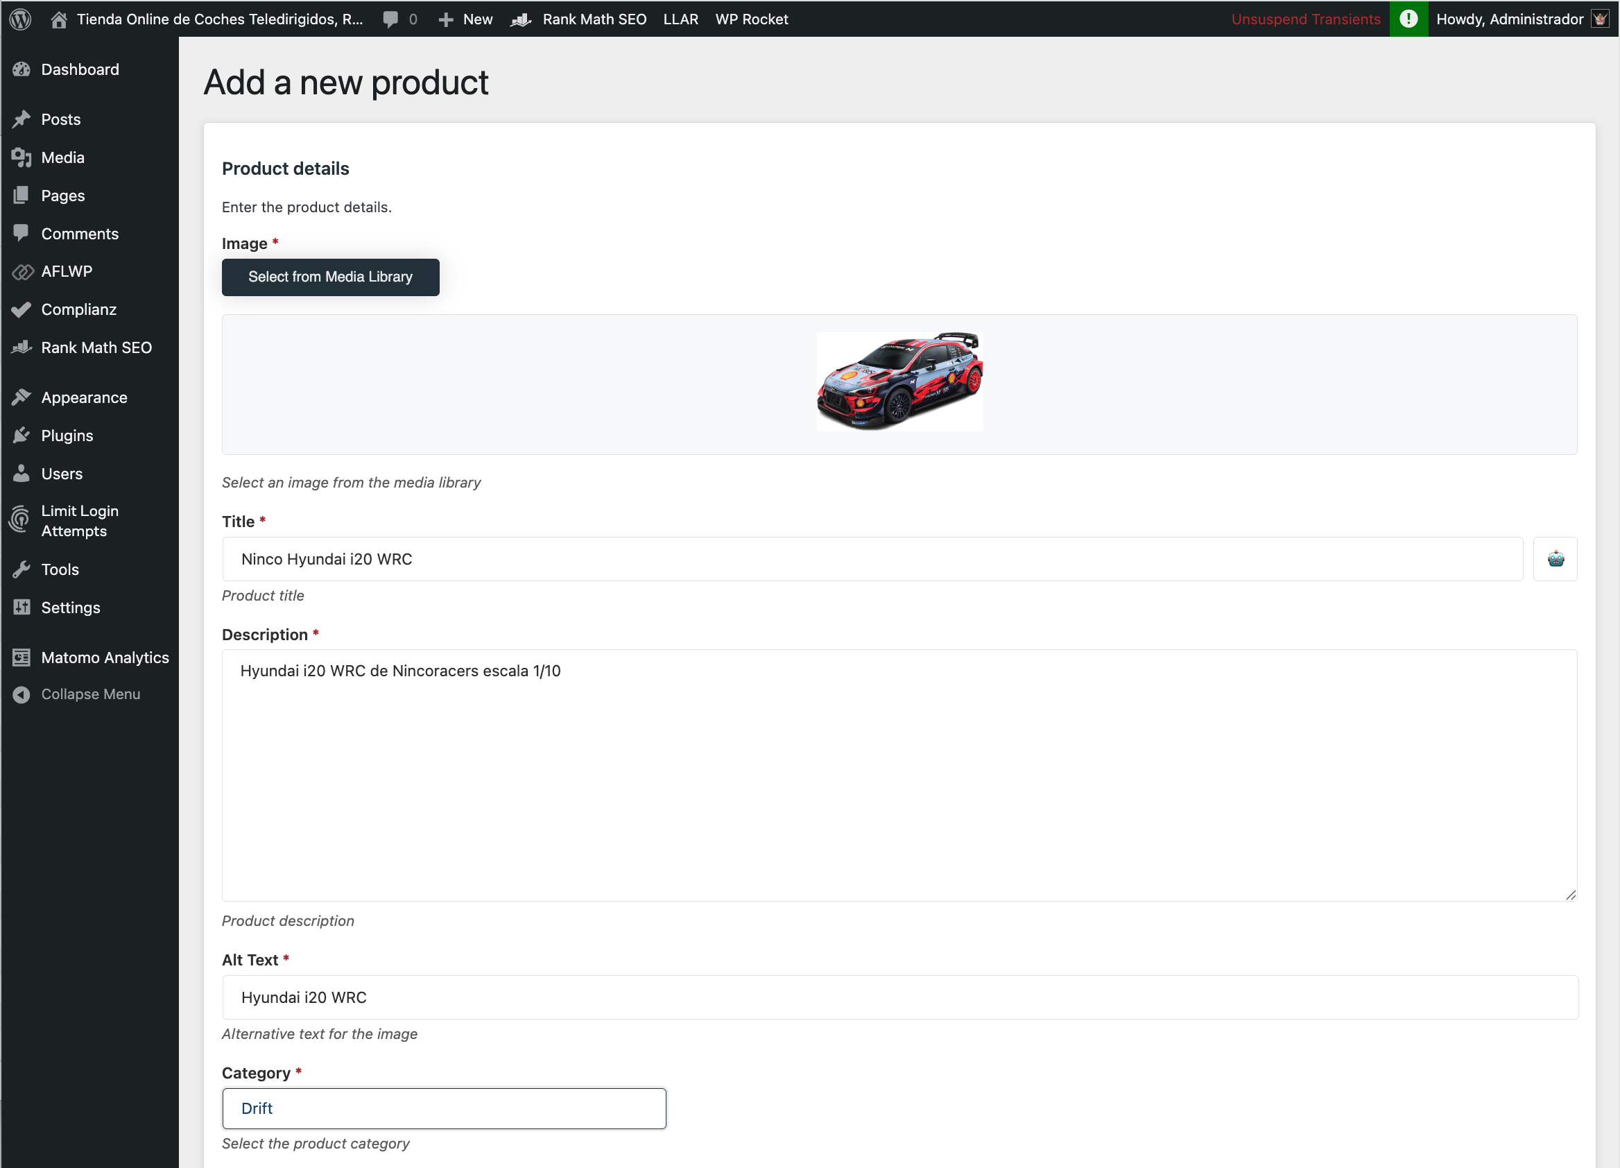Click Select from Media Library
Viewport: 1620px width, 1168px height.
(330, 277)
